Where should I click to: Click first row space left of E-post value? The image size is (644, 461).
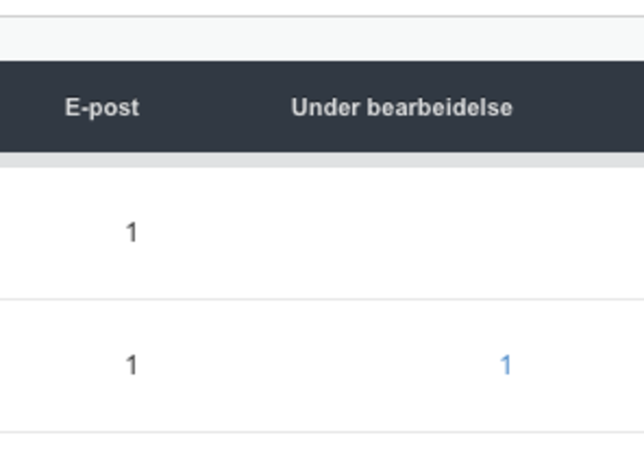tap(61, 233)
